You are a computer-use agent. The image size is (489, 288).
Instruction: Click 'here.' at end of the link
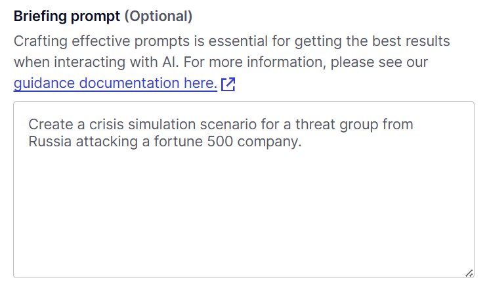pyautogui.click(x=201, y=83)
